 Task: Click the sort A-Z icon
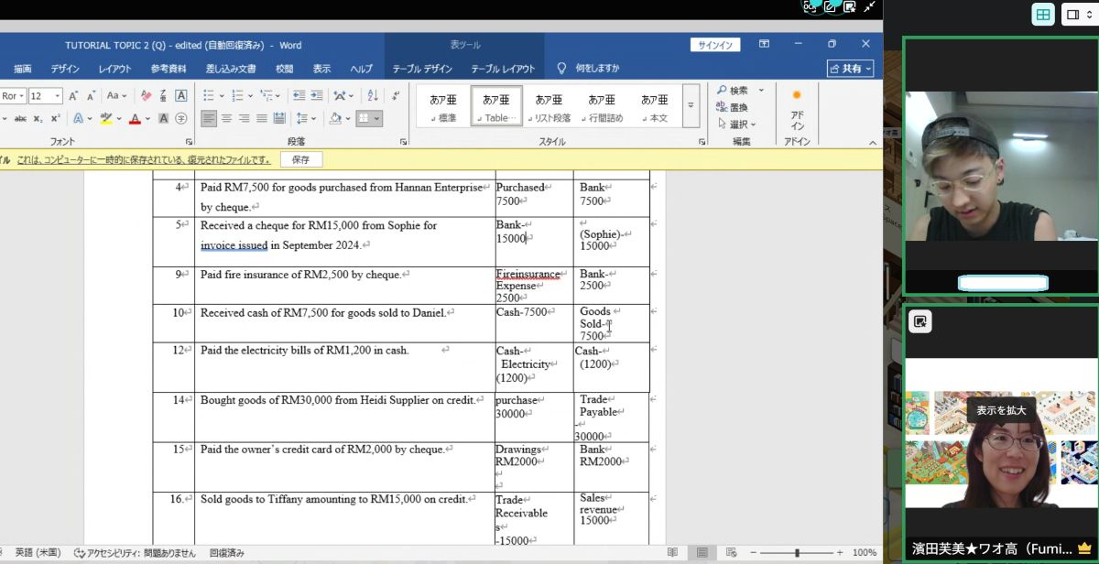coord(373,96)
